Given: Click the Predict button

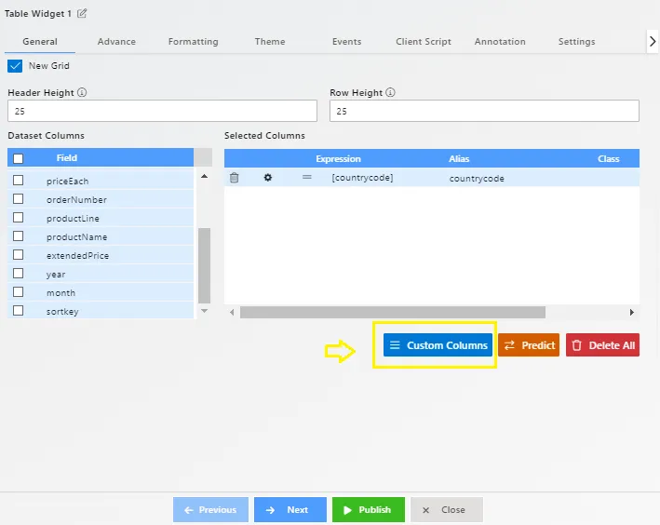Looking at the screenshot, I should (529, 345).
